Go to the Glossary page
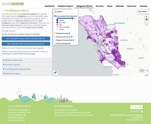 [x=143, y=6]
